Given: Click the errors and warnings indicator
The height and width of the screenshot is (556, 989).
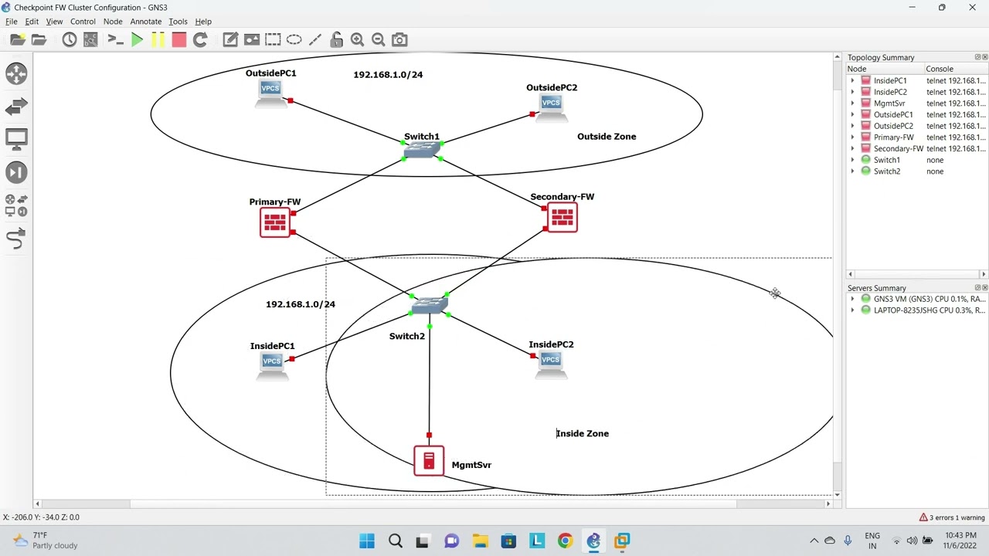Looking at the screenshot, I should (952, 517).
